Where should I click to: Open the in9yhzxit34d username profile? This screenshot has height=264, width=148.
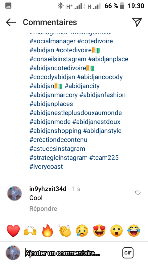pos(48,189)
